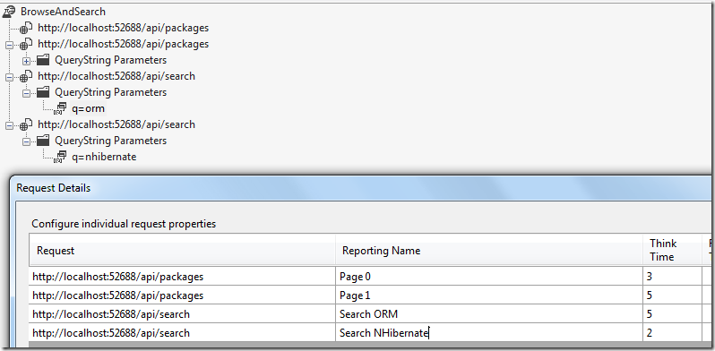Select the BrowseAndSearch root node label
Image resolution: width=715 pixels, height=351 pixels.
pos(63,12)
